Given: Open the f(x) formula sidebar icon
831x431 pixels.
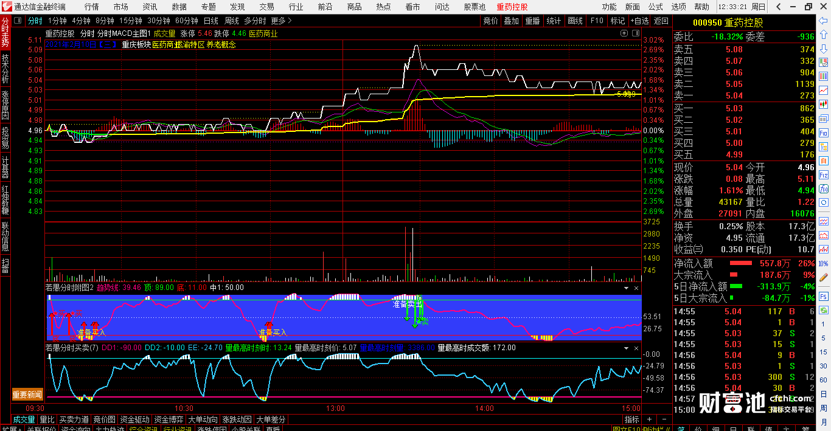Looking at the screenshot, I should click(824, 188).
